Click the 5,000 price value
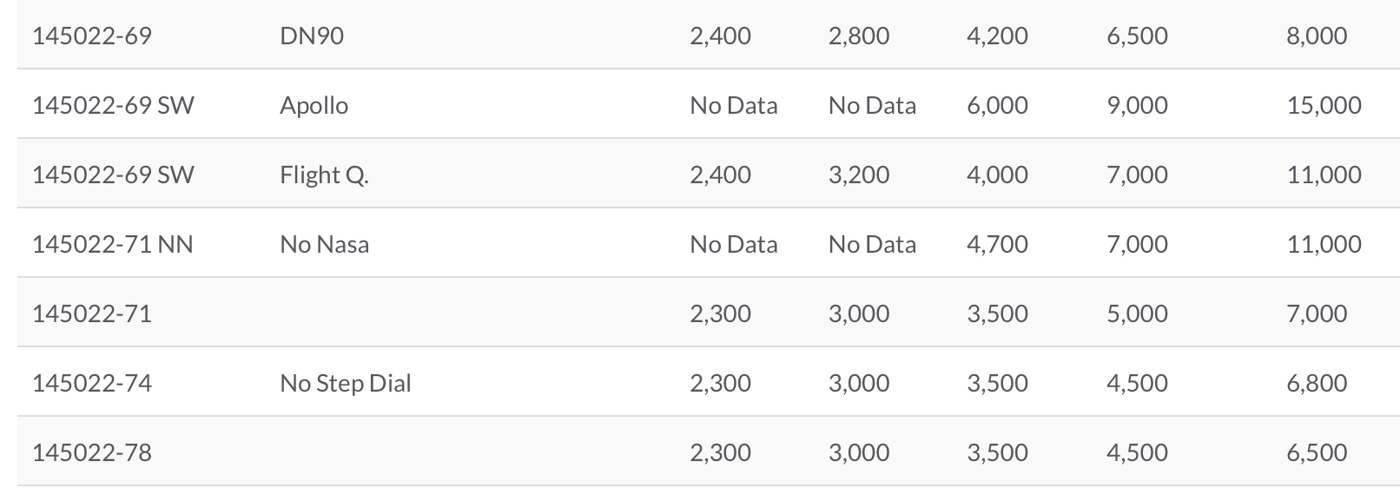 click(x=1137, y=313)
